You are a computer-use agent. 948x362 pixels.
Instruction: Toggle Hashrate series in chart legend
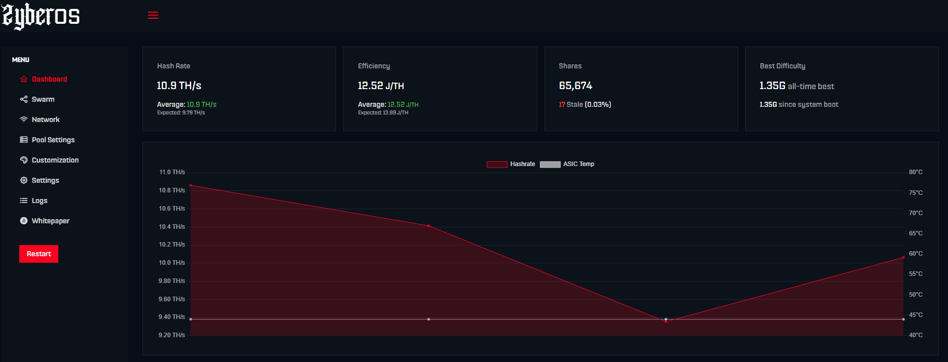coord(522,164)
